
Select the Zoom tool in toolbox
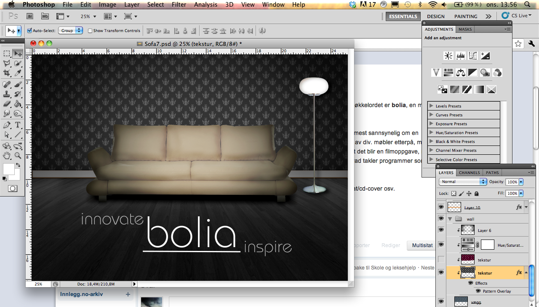click(x=18, y=156)
